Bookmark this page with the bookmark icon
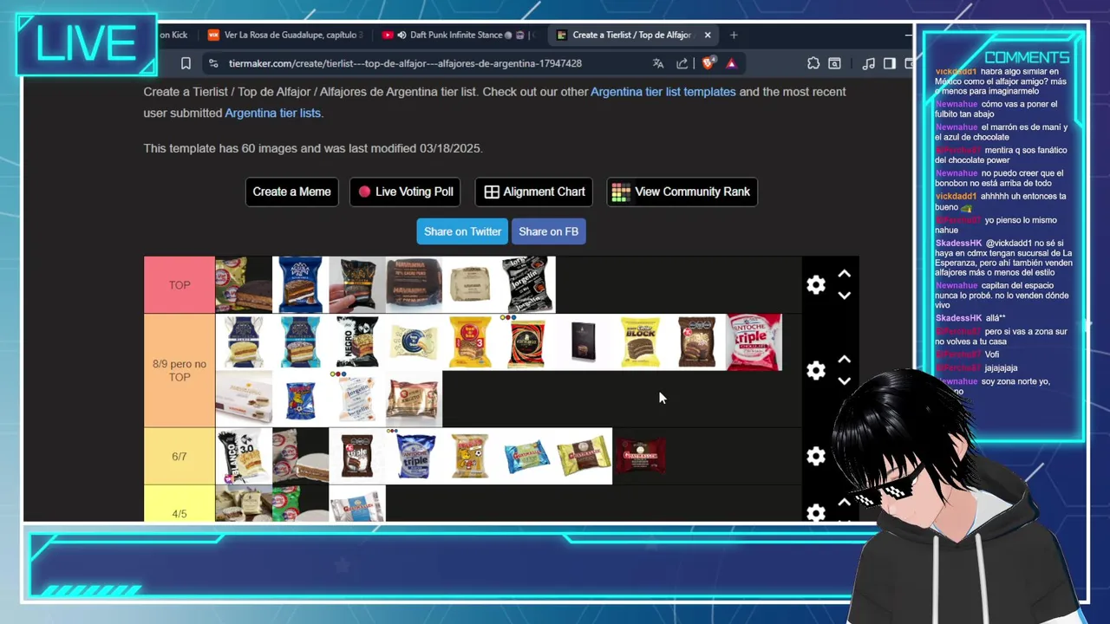Viewport: 1110px width, 624px height. click(186, 63)
